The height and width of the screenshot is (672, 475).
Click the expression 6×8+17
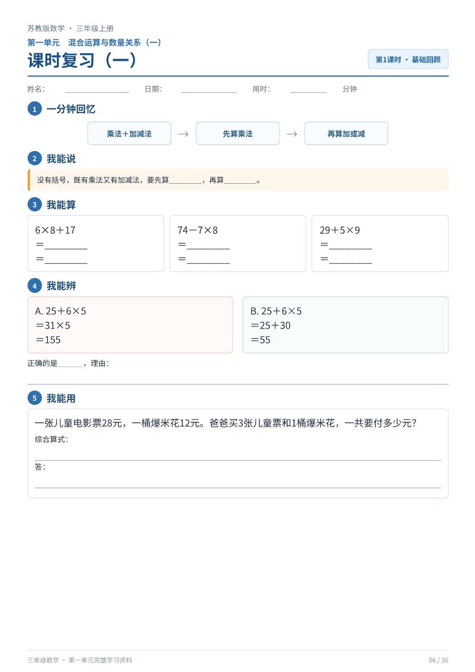pos(55,231)
